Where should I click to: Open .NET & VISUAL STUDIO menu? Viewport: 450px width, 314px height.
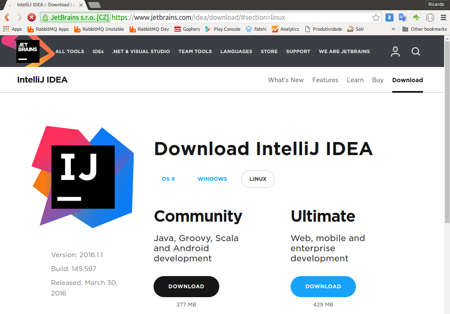click(141, 51)
